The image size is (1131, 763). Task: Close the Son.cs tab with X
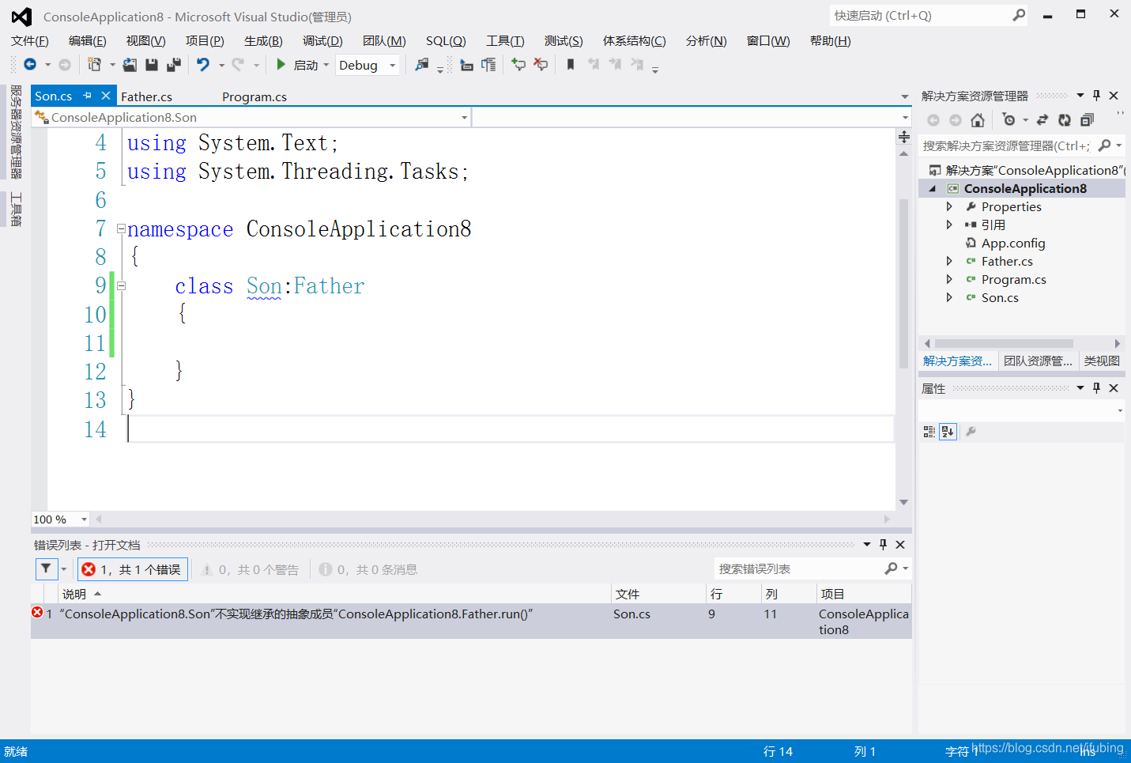coord(105,96)
